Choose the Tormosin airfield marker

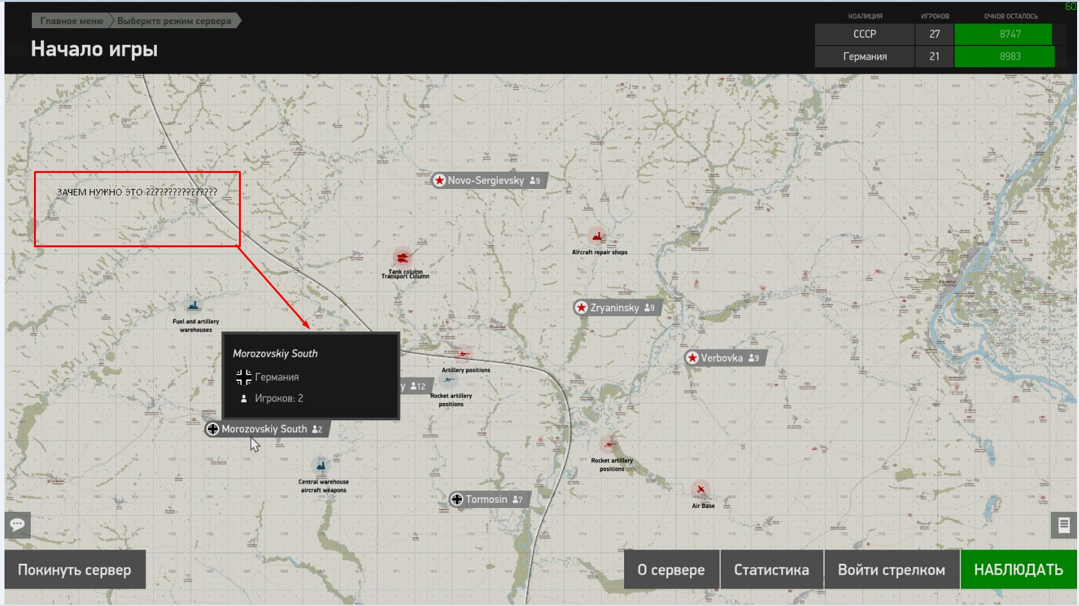489,500
